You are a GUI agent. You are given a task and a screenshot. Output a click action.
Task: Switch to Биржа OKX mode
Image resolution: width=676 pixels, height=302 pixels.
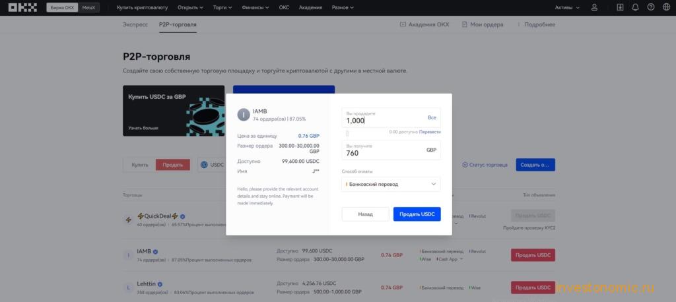[x=62, y=8]
